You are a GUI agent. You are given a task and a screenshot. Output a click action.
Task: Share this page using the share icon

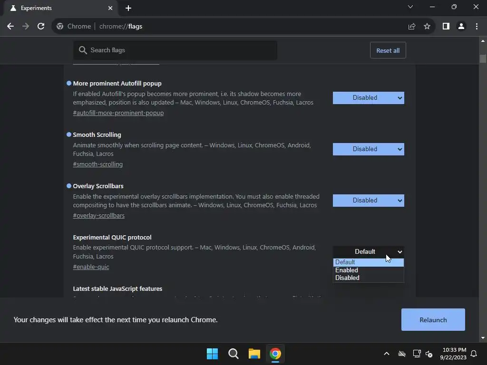pyautogui.click(x=412, y=27)
